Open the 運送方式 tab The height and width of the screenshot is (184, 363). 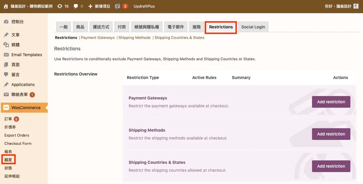click(x=101, y=27)
